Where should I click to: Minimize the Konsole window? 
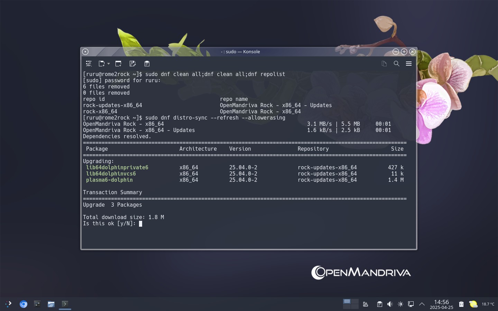(x=396, y=51)
